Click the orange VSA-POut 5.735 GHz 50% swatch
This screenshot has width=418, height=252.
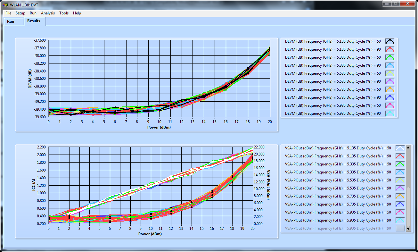[x=400, y=196]
